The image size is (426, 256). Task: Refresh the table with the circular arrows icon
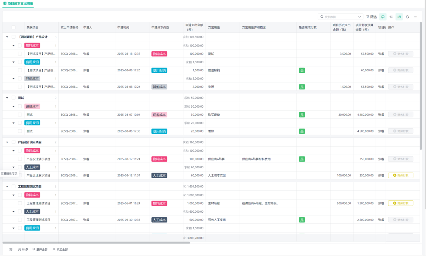(x=408, y=17)
